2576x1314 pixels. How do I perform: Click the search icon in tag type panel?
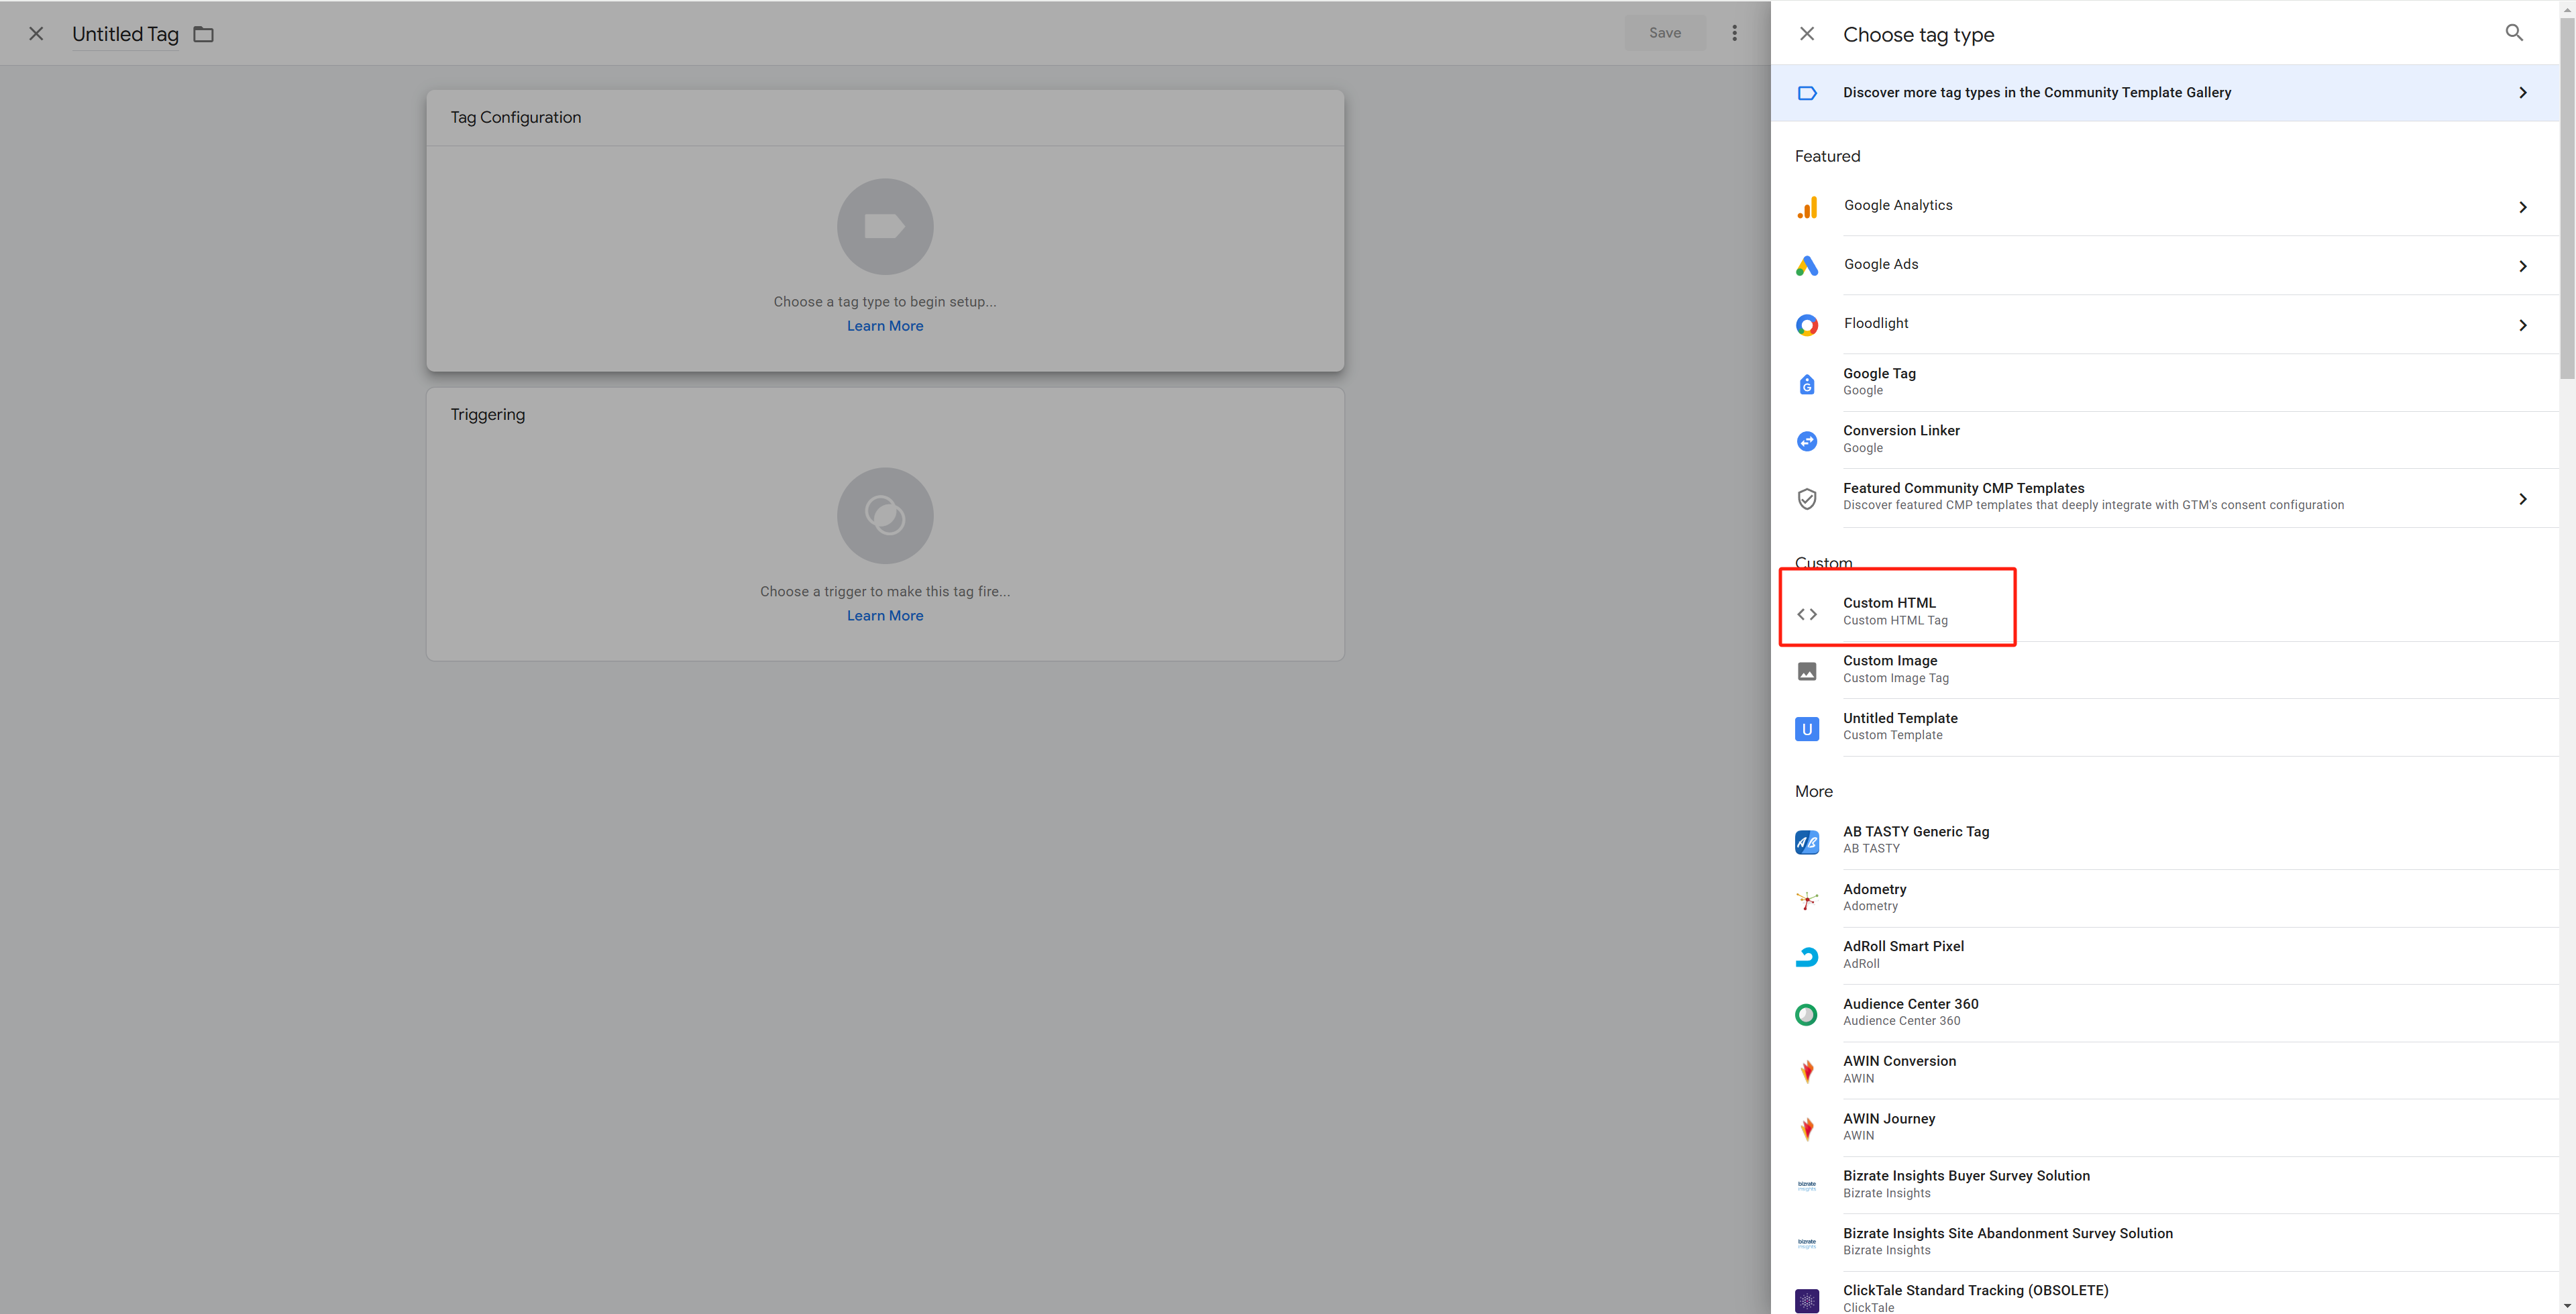[2513, 33]
